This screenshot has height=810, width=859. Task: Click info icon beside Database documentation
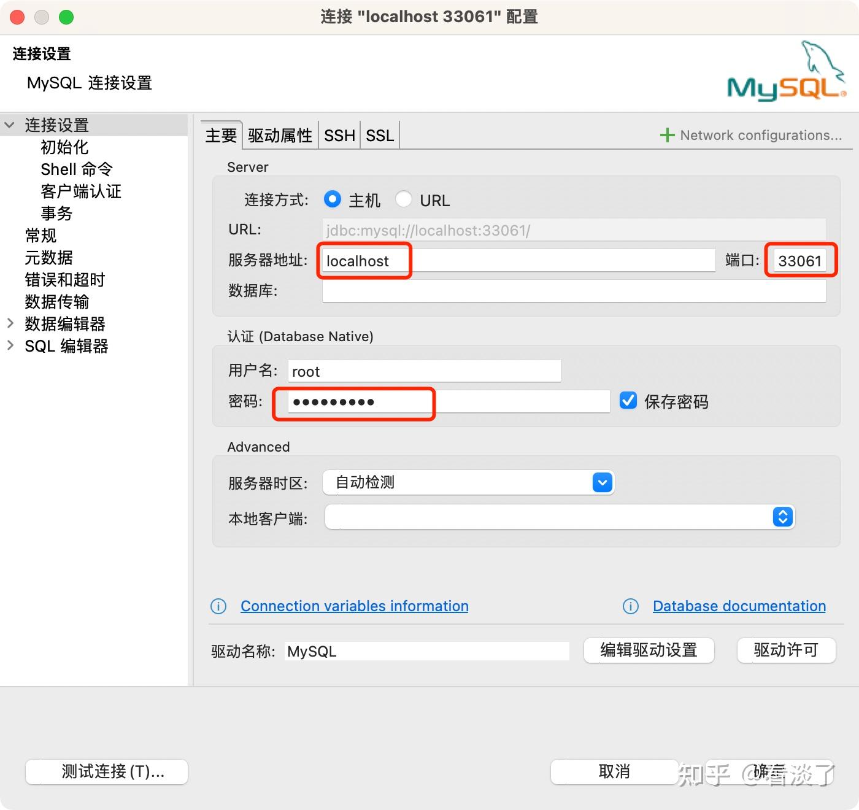click(x=630, y=606)
